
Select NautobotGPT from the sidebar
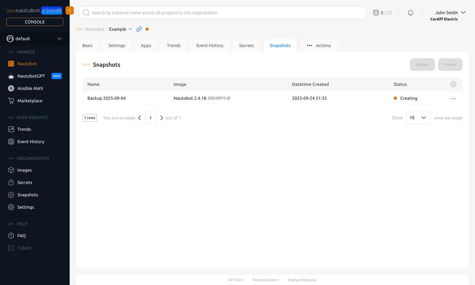31,76
